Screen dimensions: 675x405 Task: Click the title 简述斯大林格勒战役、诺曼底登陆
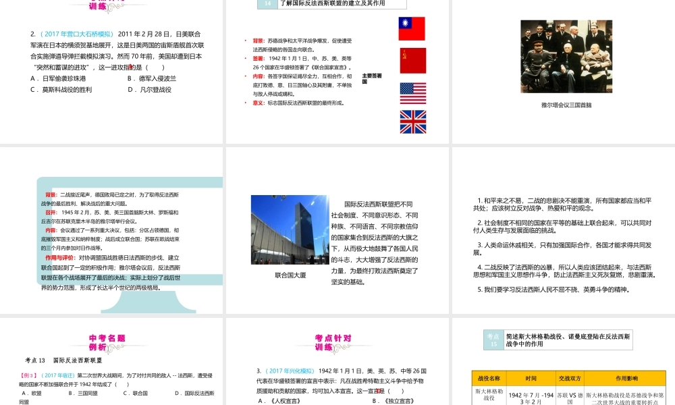point(568,340)
